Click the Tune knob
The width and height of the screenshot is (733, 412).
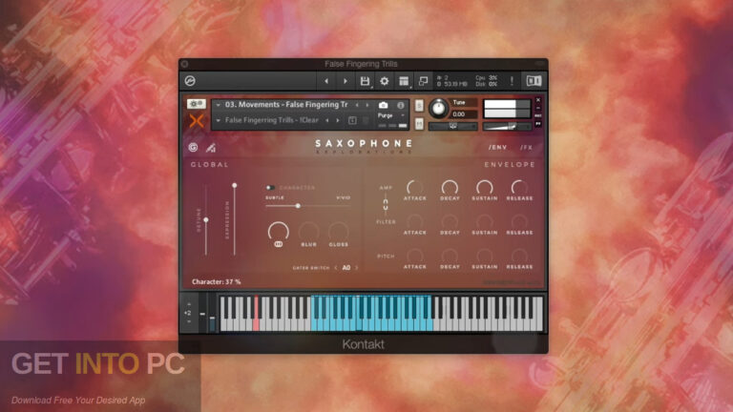point(438,108)
